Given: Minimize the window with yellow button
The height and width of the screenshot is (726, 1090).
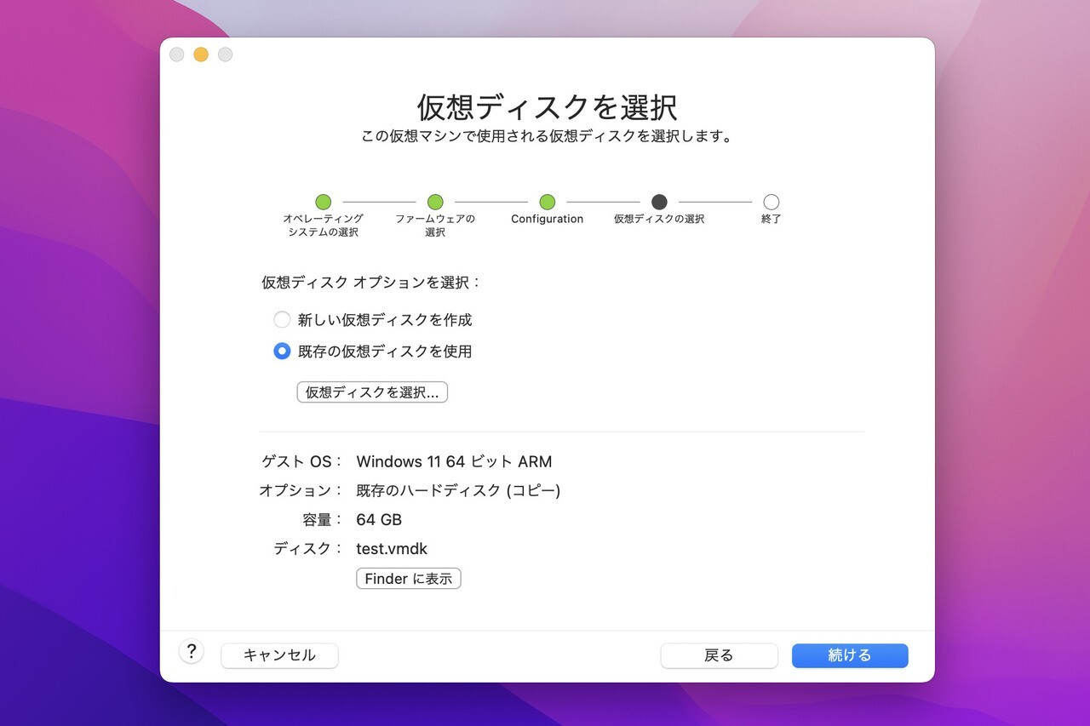Looking at the screenshot, I should point(201,54).
